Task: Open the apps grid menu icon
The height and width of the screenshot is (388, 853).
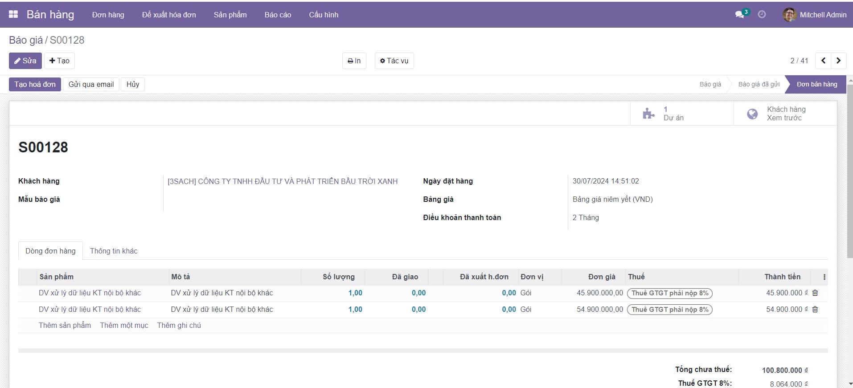Action: [13, 14]
